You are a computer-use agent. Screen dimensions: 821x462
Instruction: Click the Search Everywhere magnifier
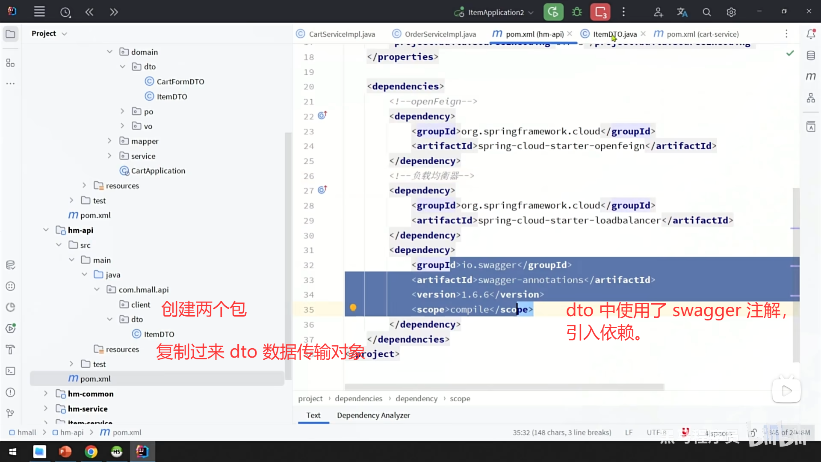pyautogui.click(x=707, y=12)
